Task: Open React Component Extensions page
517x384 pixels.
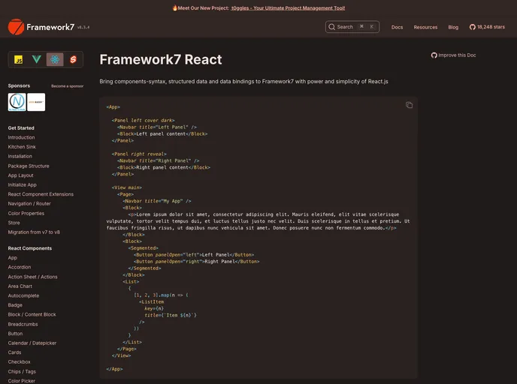Action: pos(41,194)
